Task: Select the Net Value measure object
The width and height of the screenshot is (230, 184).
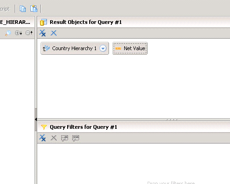Action: point(130,48)
